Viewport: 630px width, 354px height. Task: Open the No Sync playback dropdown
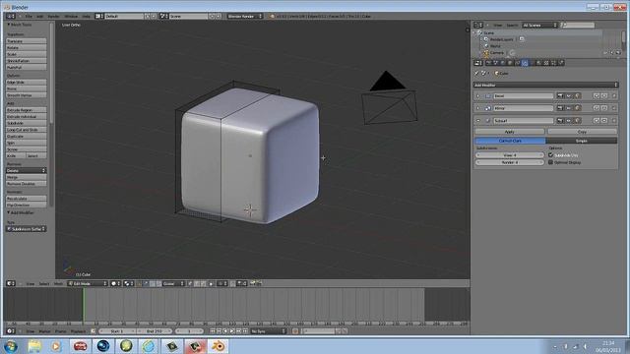[268, 331]
